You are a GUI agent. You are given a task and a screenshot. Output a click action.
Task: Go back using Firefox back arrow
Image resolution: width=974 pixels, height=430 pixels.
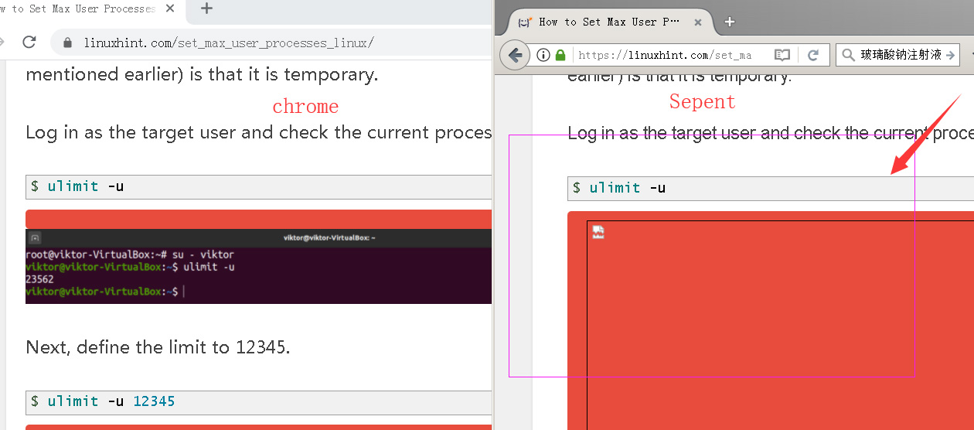[516, 55]
